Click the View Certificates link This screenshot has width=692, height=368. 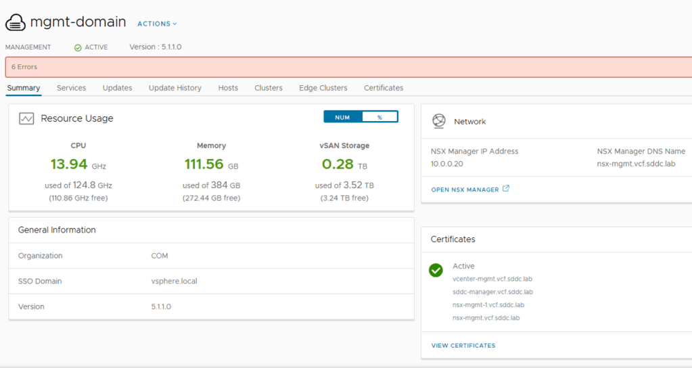pos(463,346)
